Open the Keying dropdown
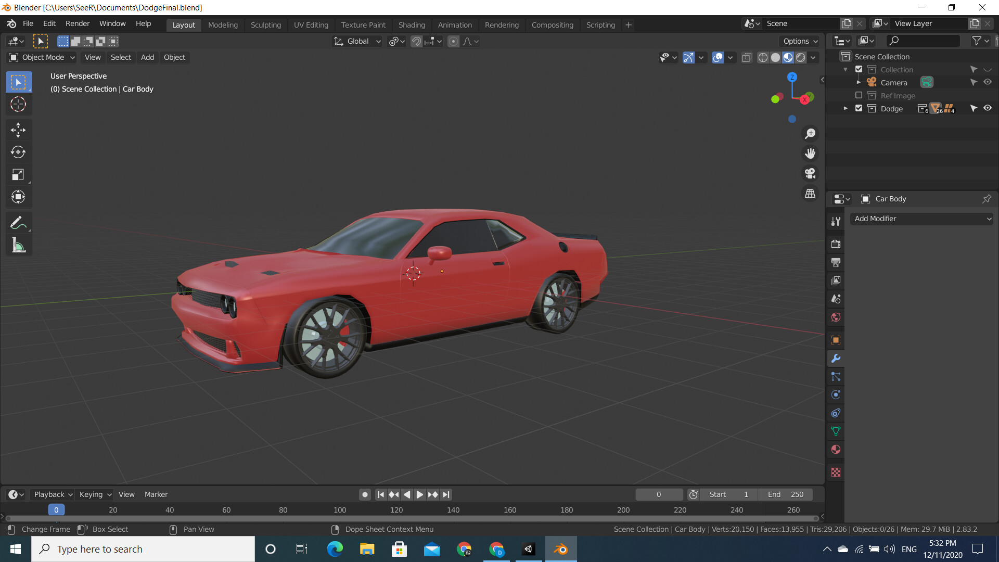The width and height of the screenshot is (999, 562). click(x=95, y=494)
